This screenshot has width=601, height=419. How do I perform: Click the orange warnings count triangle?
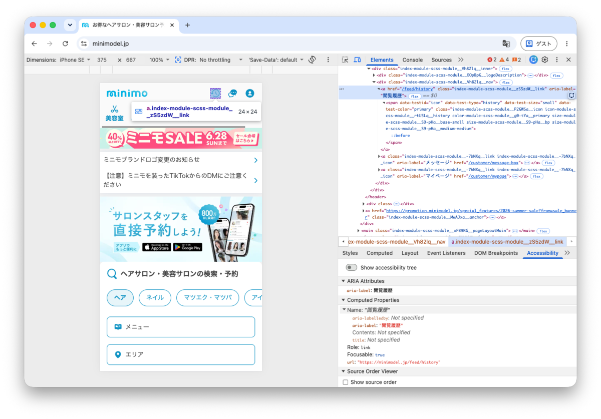click(x=504, y=60)
